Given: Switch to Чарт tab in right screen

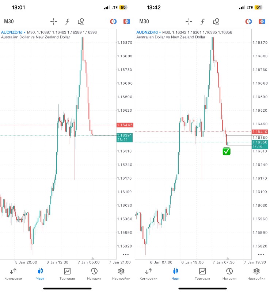Looking at the screenshot, I should (x=175, y=273).
